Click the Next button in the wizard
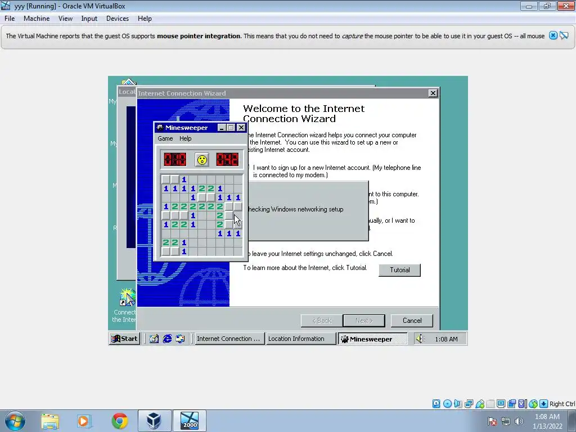Screen dimensions: 576x432 coord(364,321)
